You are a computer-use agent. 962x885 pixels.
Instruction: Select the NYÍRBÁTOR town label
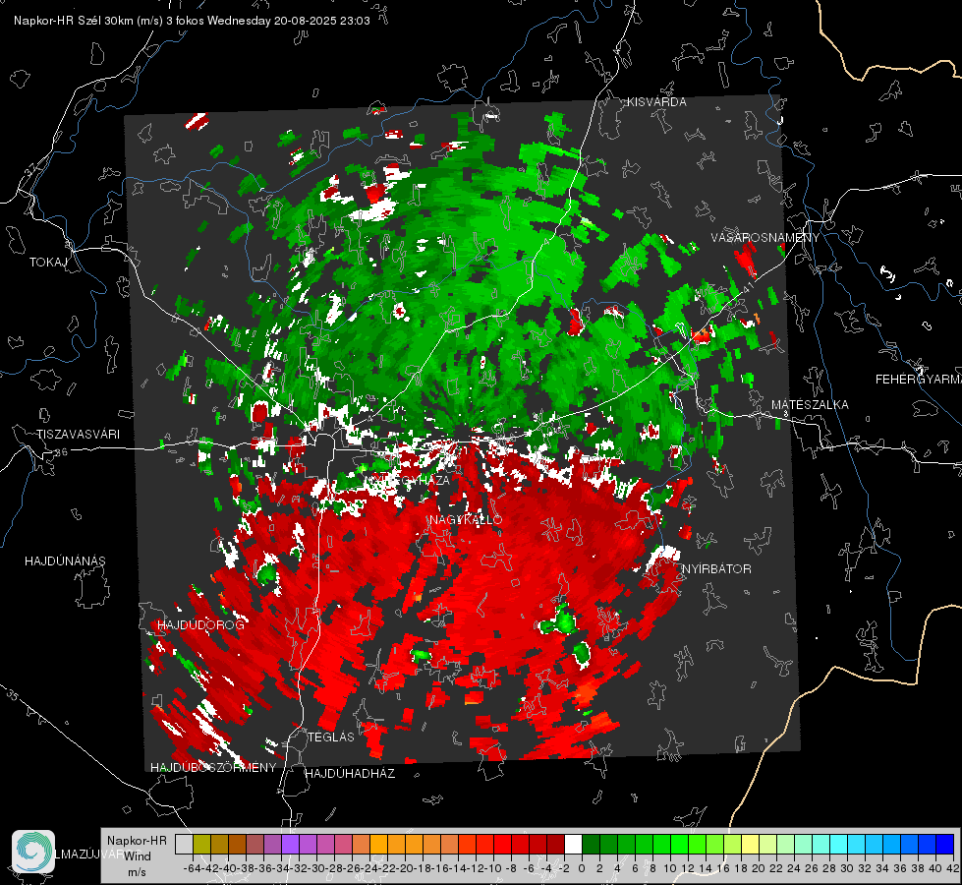[x=716, y=569]
